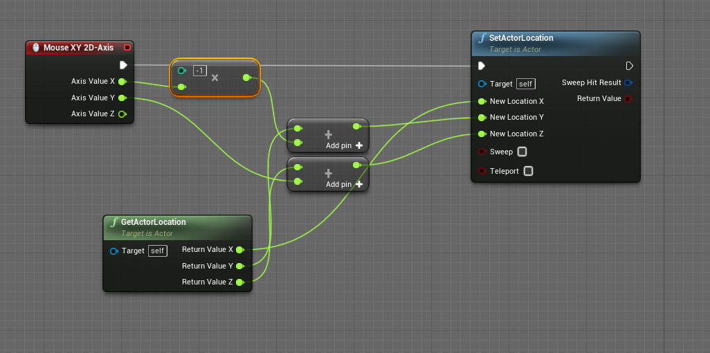Click the multiply node's top teal input pin
Image resolution: width=710 pixels, height=353 pixels.
(181, 71)
